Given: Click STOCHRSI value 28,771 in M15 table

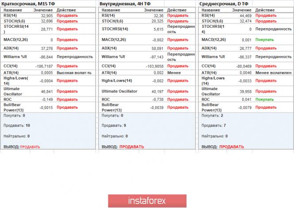Looking at the screenshot, I should click(x=47, y=29).
